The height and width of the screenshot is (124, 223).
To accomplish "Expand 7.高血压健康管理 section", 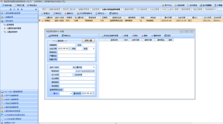I will click(19, 103).
